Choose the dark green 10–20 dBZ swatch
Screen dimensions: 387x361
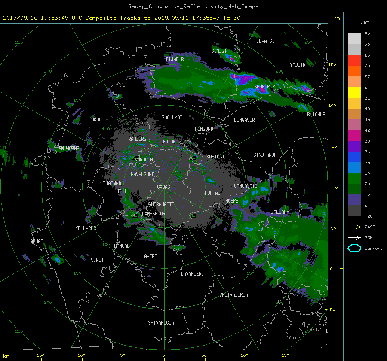pos(354,189)
